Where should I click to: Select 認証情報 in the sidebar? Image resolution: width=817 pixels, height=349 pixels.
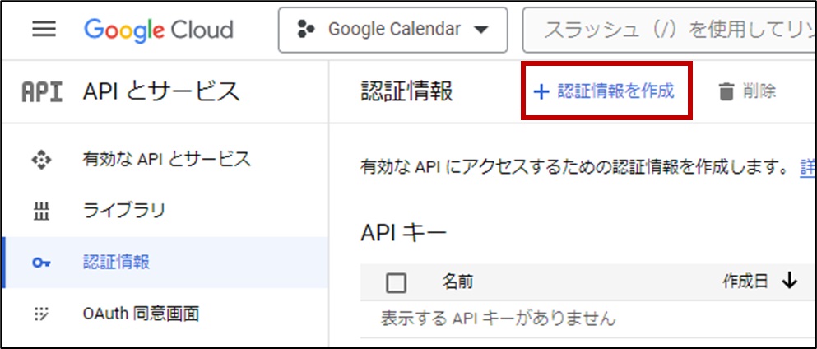116,263
